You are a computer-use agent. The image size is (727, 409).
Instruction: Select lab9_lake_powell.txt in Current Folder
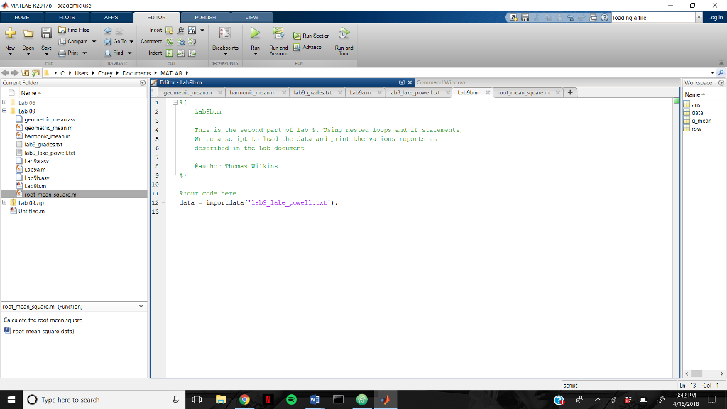(50, 153)
